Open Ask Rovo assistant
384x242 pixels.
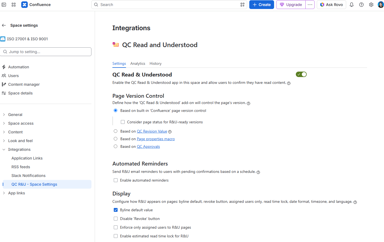tap(331, 5)
